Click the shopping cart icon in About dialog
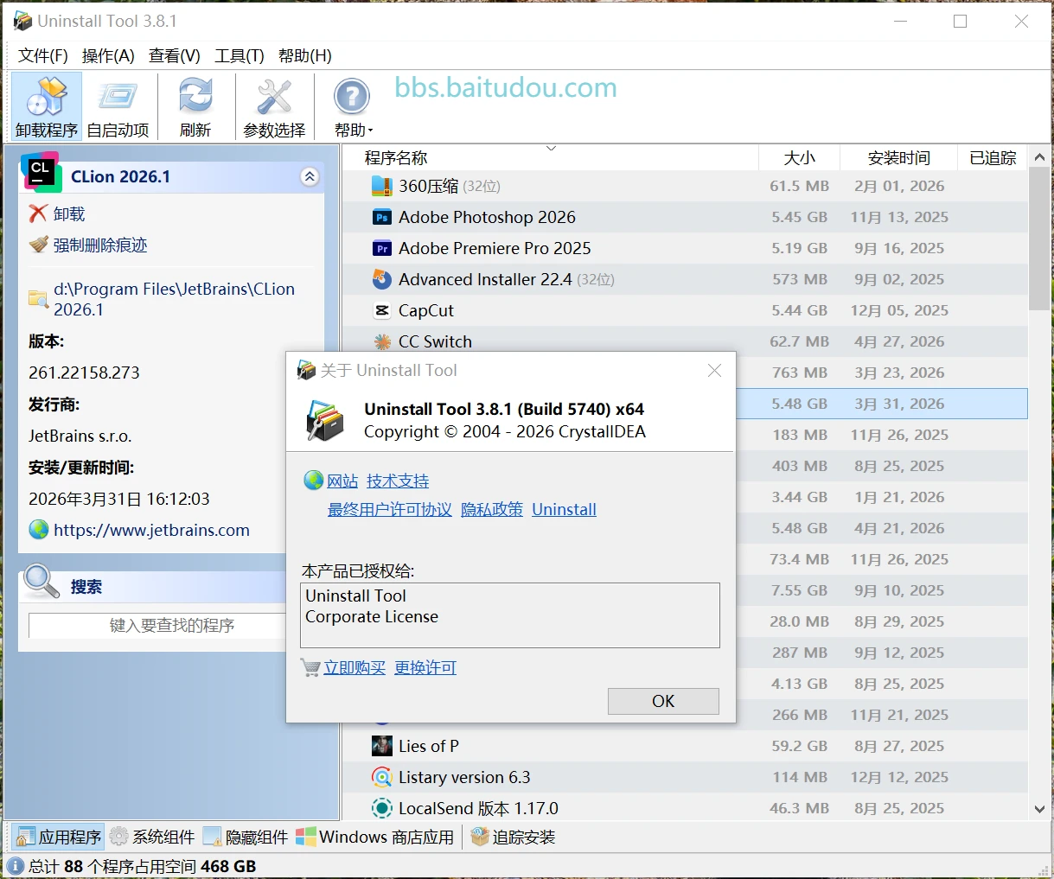The height and width of the screenshot is (879, 1054). 311,667
